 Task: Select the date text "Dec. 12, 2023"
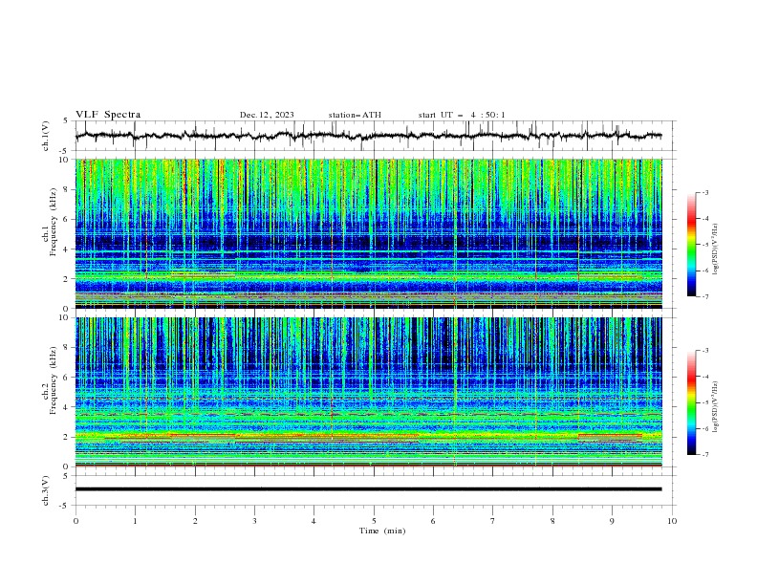click(x=267, y=115)
